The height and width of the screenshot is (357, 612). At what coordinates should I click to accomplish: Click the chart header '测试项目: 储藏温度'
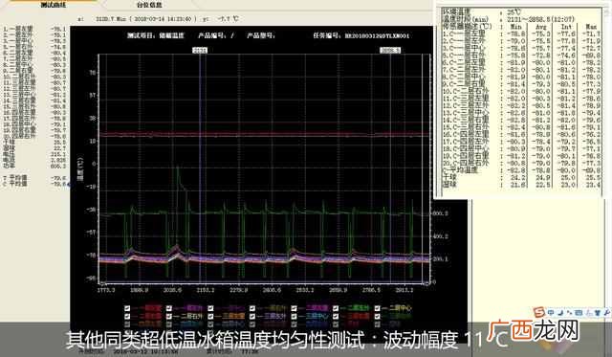tap(155, 35)
